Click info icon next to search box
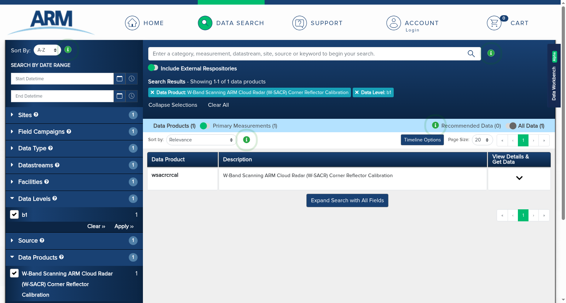Image resolution: width=566 pixels, height=303 pixels. [x=491, y=53]
